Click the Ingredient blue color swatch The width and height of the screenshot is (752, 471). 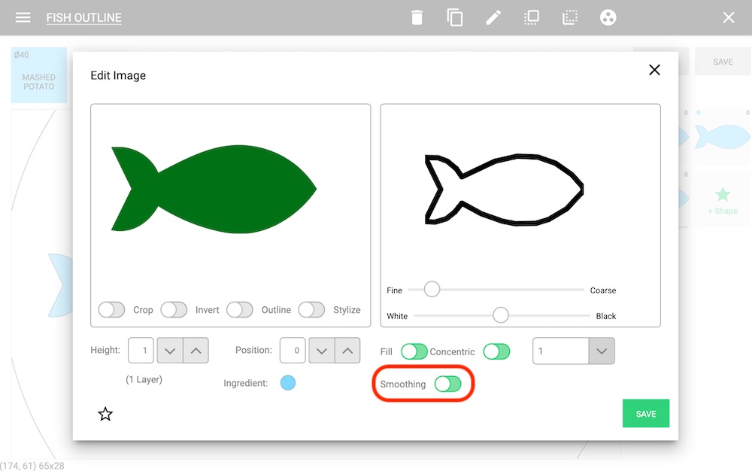pyautogui.click(x=288, y=383)
